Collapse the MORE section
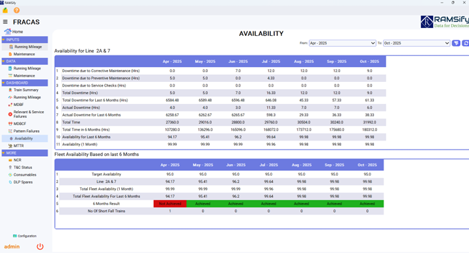 (25, 153)
